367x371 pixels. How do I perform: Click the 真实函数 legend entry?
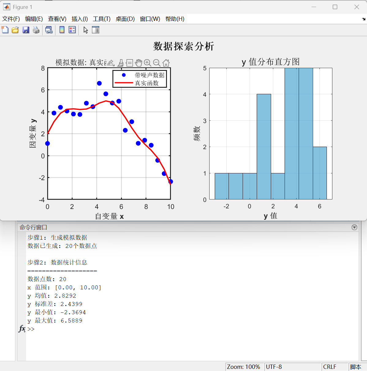(x=140, y=83)
